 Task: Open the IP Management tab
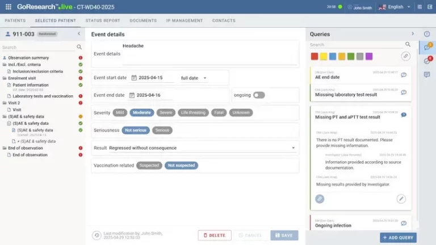[x=185, y=20]
